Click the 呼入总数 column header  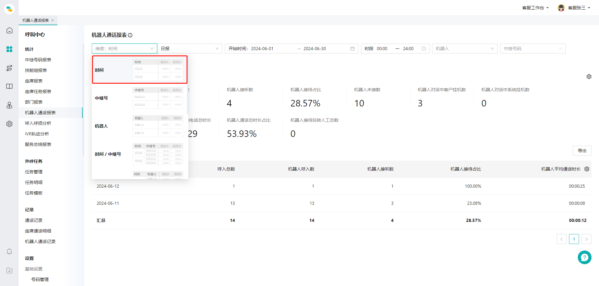226,169
